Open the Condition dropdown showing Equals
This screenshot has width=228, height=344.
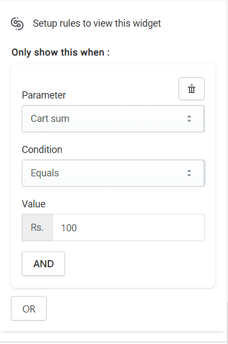[x=113, y=173]
